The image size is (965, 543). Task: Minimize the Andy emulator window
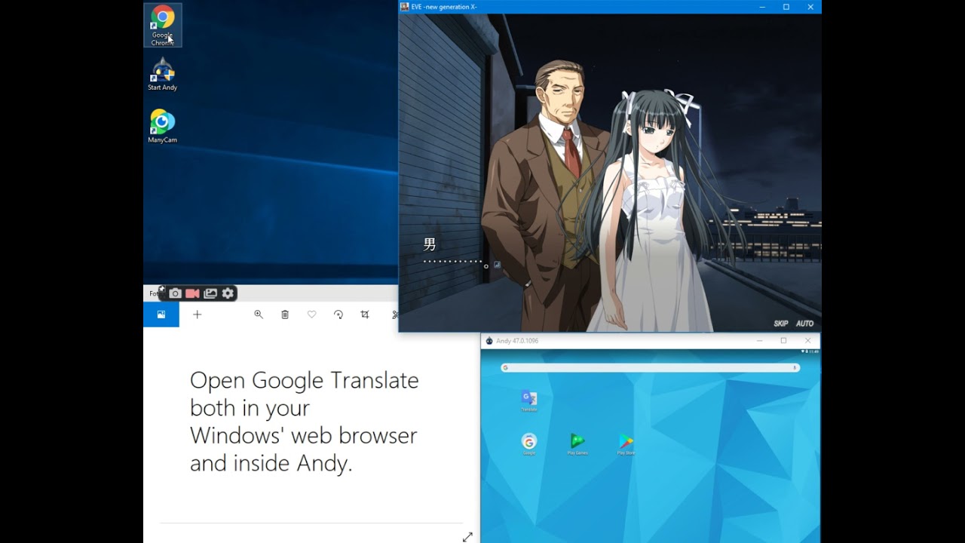coord(759,341)
